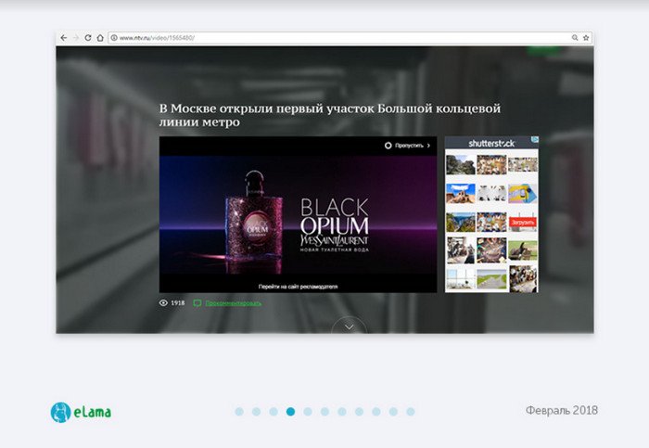Open the browser home page icon
The width and height of the screenshot is (649, 448).
100,38
